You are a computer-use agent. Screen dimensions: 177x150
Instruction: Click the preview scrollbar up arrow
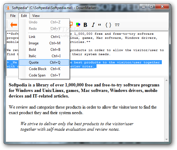tap(167, 80)
